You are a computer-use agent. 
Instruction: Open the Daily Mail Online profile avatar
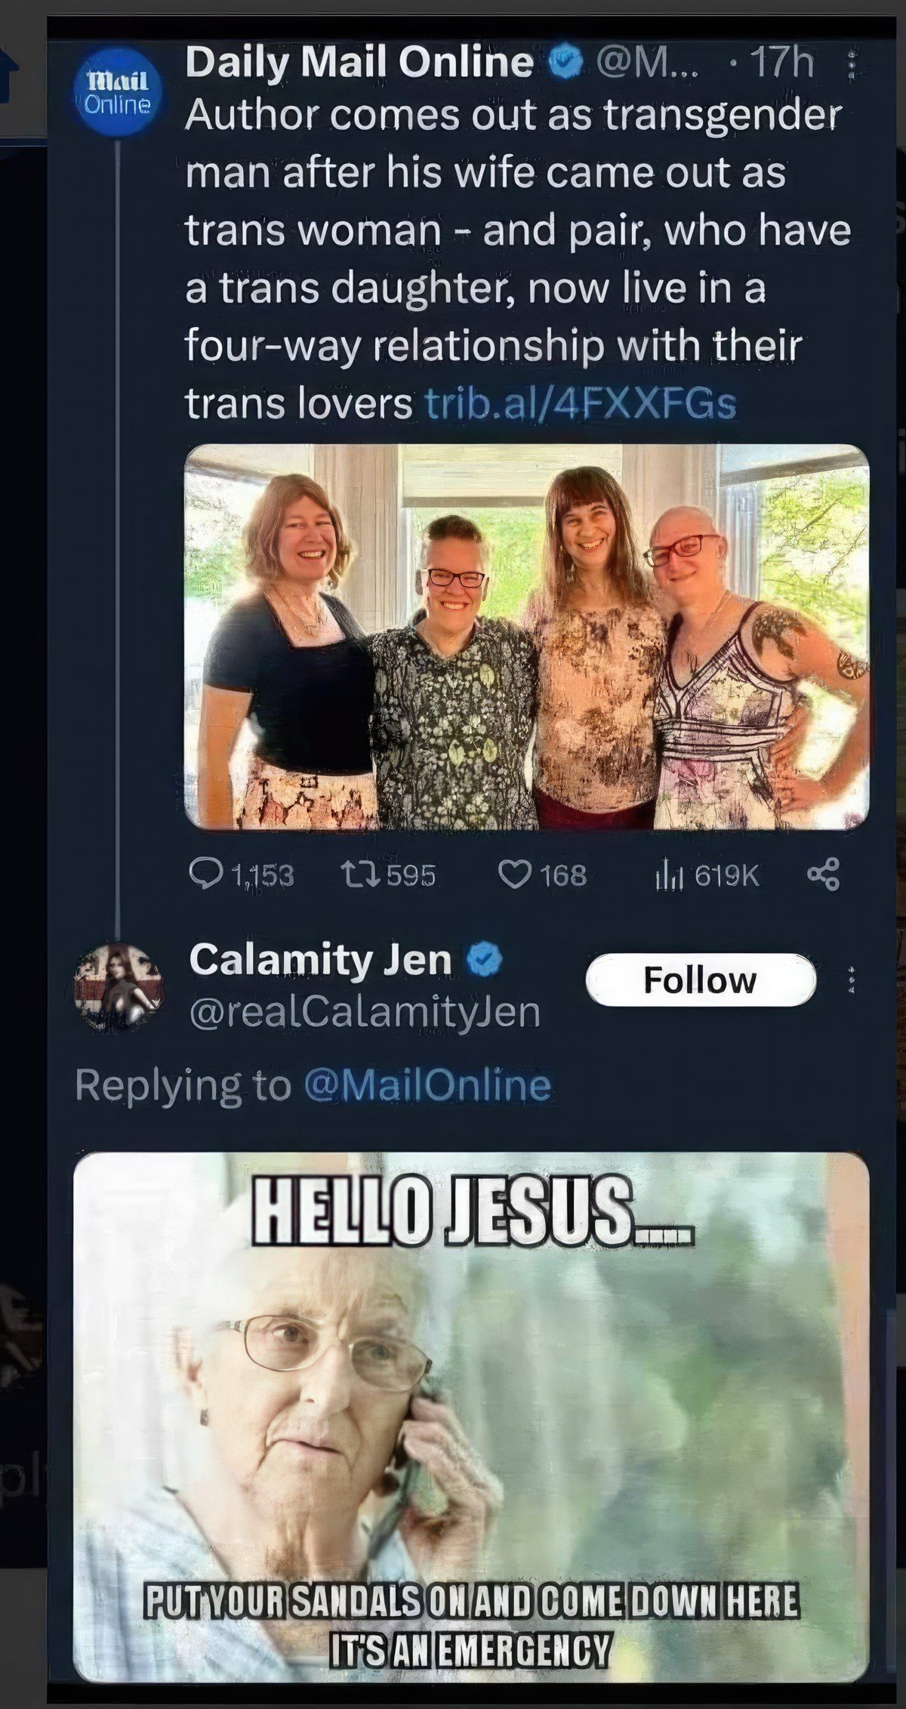[117, 93]
